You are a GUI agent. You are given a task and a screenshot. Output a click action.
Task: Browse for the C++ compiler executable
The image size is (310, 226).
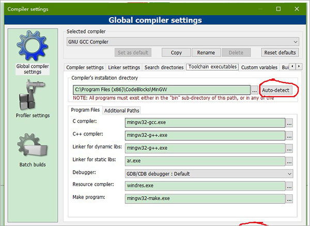[289, 135]
